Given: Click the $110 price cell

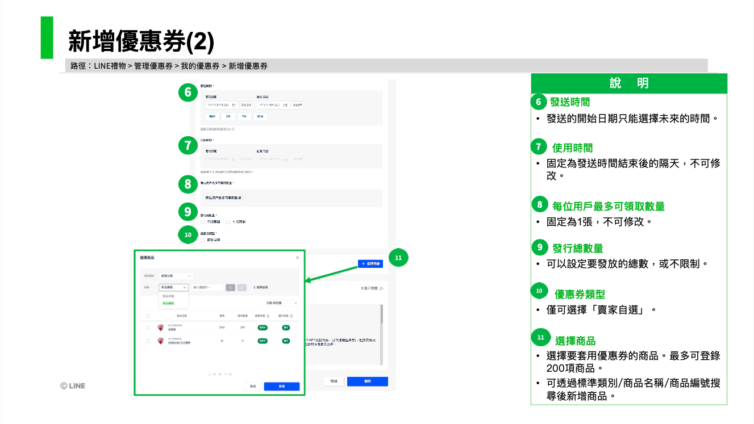Looking at the screenshot, I should point(222,328).
